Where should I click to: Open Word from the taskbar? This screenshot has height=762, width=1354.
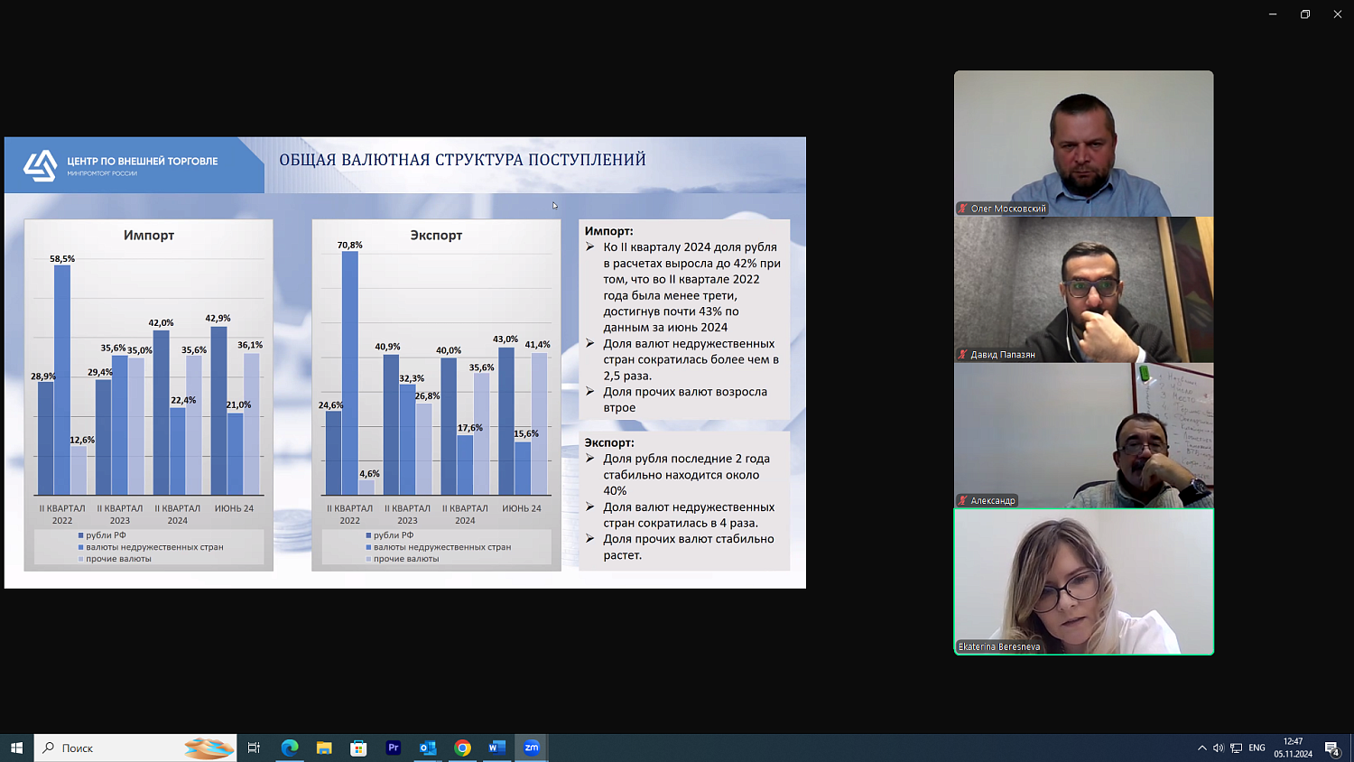(496, 748)
